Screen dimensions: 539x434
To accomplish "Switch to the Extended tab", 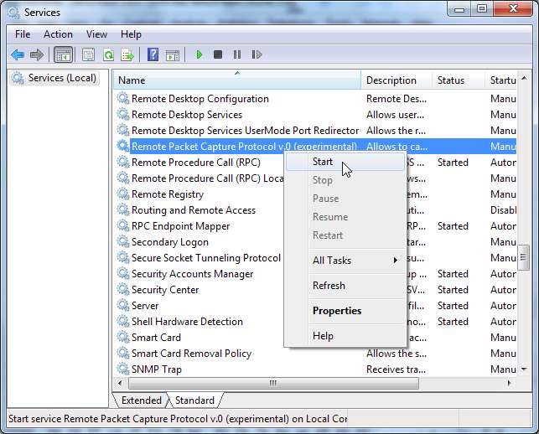I will [x=141, y=400].
